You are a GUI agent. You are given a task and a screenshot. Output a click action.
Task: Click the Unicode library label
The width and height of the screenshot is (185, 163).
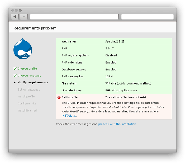[x=72, y=90]
